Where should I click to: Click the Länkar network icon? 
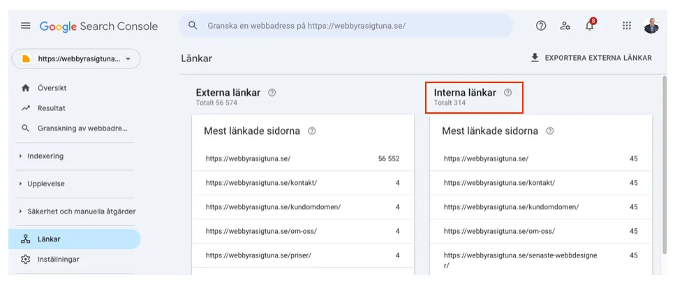[x=25, y=239]
